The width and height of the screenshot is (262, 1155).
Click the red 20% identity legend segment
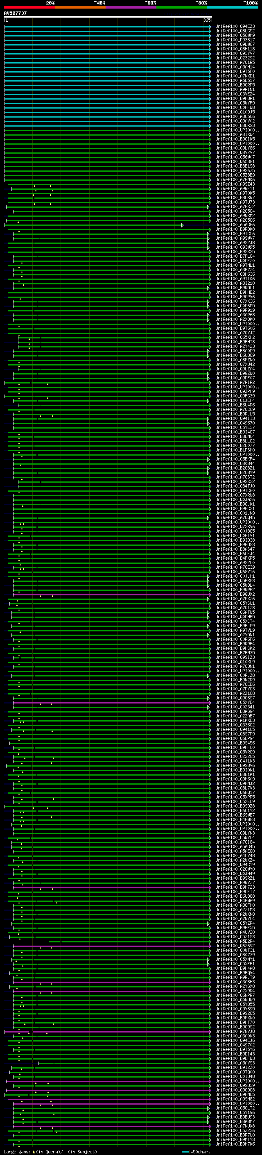[29, 7]
